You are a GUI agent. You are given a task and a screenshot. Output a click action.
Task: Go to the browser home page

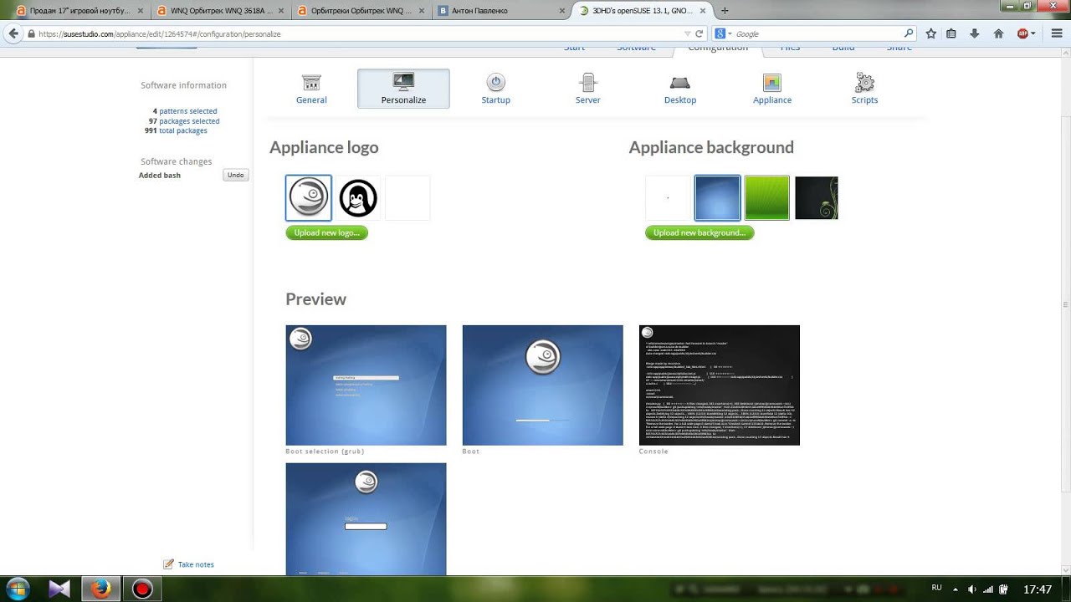[x=998, y=33]
